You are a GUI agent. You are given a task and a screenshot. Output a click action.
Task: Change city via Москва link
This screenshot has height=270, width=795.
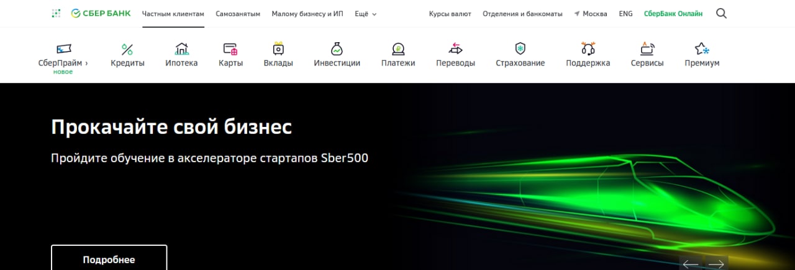[595, 14]
